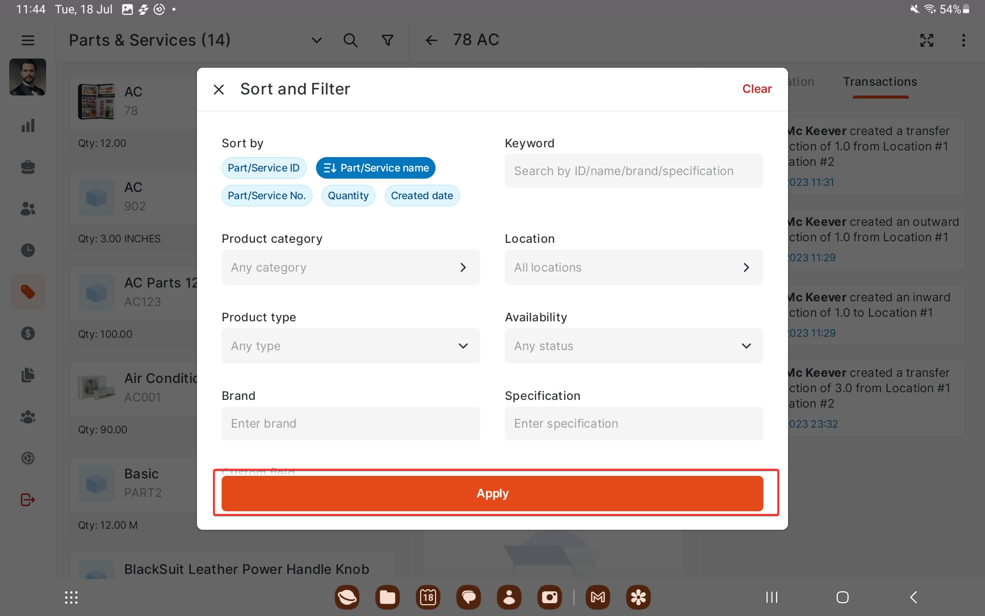The image size is (985, 616).
Task: Open Any category selector
Action: pos(350,267)
